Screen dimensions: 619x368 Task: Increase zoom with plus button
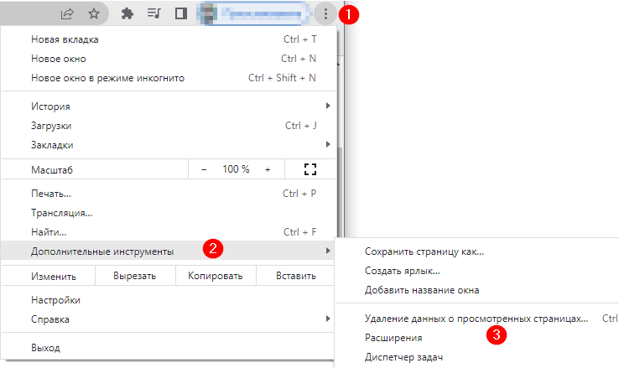pos(268,169)
